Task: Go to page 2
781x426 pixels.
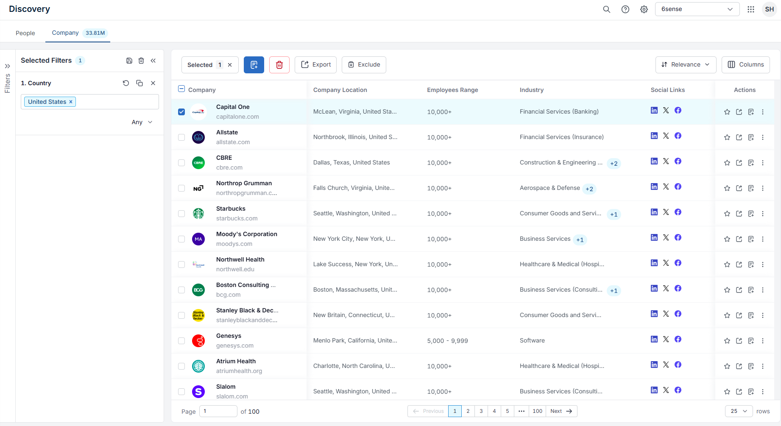Action: pos(468,411)
